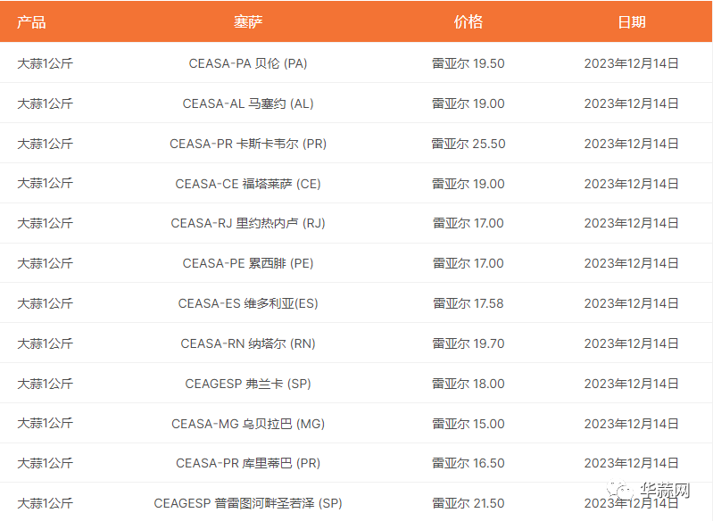Screen dimensions: 713x521
Task: Click the 塞萨 column header
Action: tap(248, 21)
